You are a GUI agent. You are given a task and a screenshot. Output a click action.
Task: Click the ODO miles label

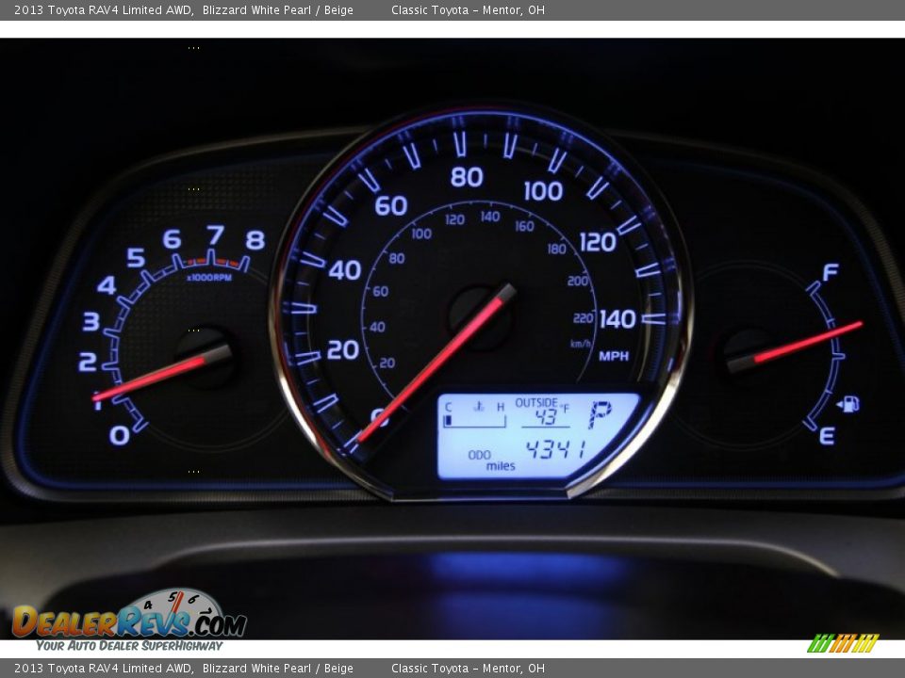tap(491, 460)
